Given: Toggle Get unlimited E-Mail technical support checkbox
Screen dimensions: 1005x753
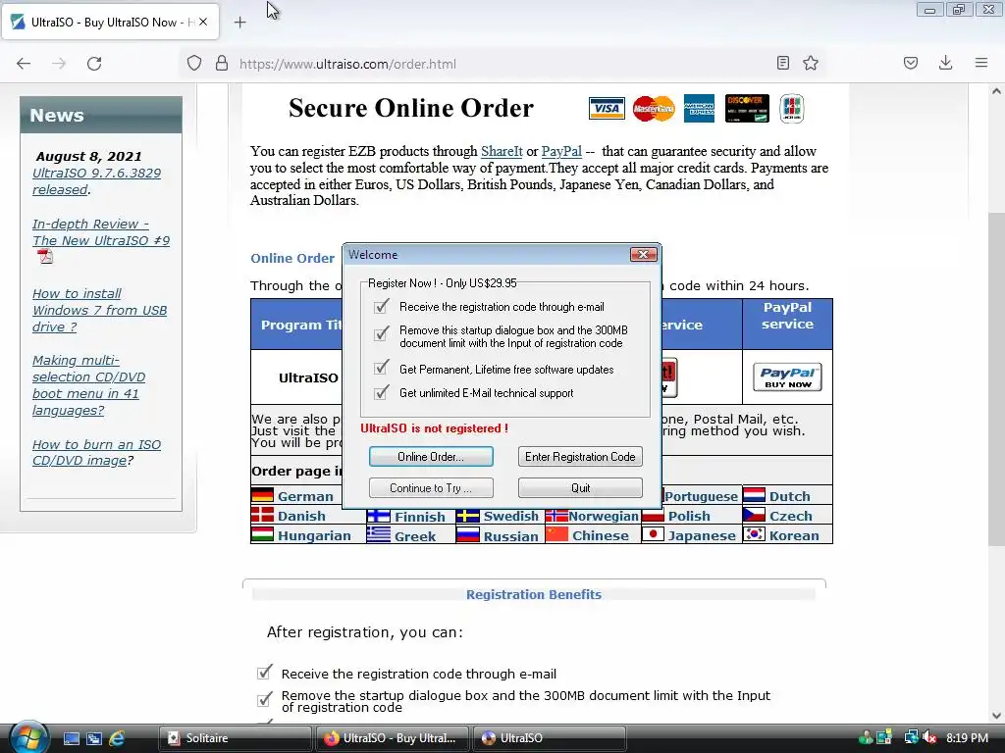Looking at the screenshot, I should [382, 392].
